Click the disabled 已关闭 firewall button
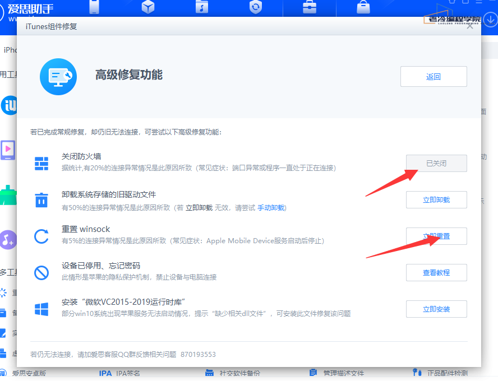Viewport: 498px width, 381px height. (436, 164)
